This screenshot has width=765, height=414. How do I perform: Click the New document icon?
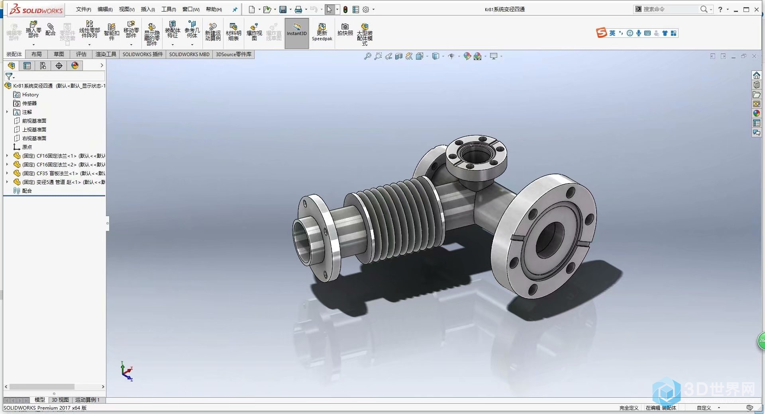tap(252, 9)
